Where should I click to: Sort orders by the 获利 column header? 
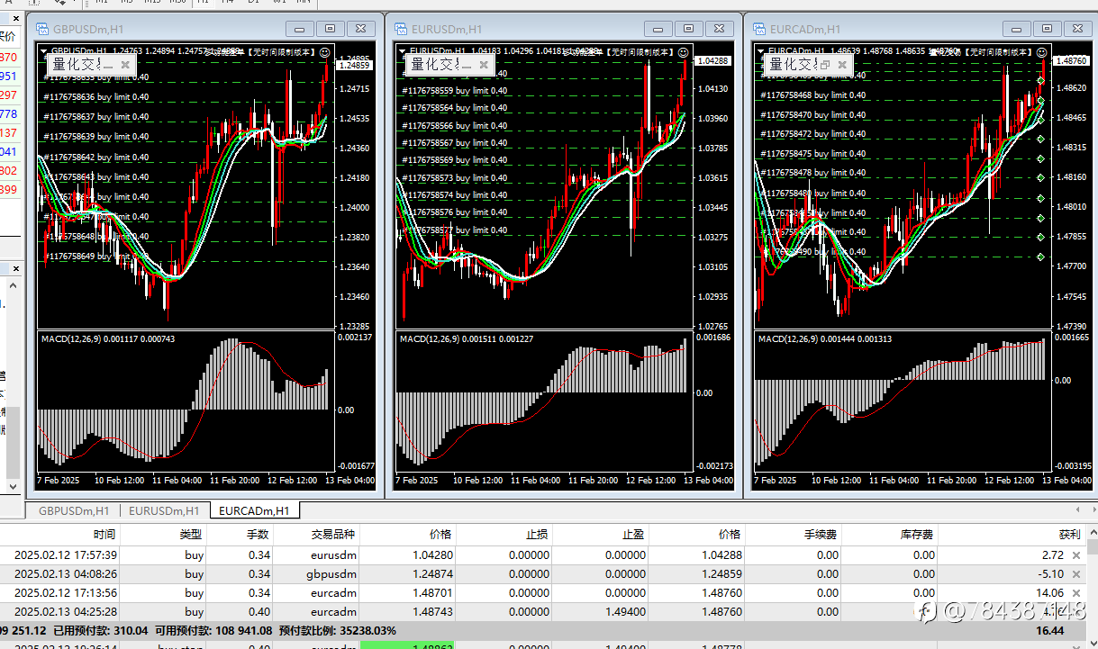click(x=1069, y=535)
